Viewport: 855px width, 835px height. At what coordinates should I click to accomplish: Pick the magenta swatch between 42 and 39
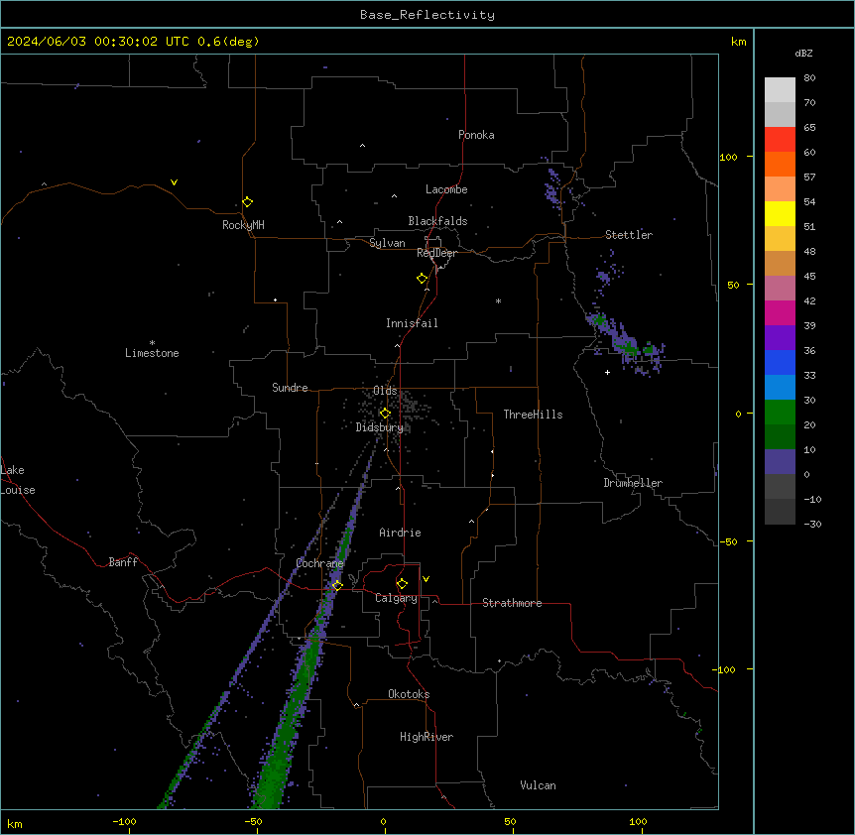[x=780, y=312]
